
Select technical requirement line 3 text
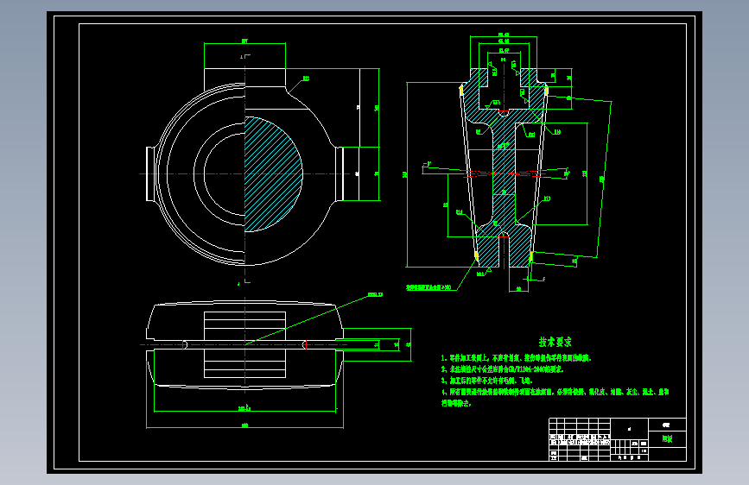tap(486, 381)
